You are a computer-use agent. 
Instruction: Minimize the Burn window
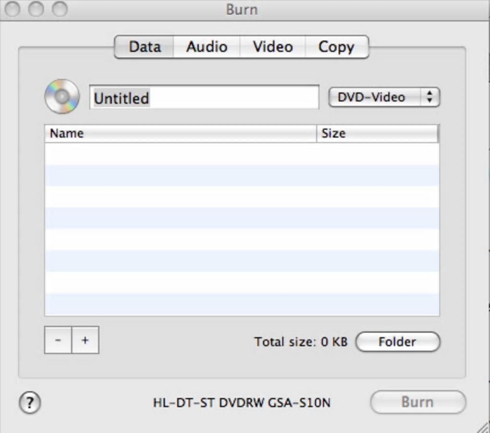pyautogui.click(x=36, y=9)
